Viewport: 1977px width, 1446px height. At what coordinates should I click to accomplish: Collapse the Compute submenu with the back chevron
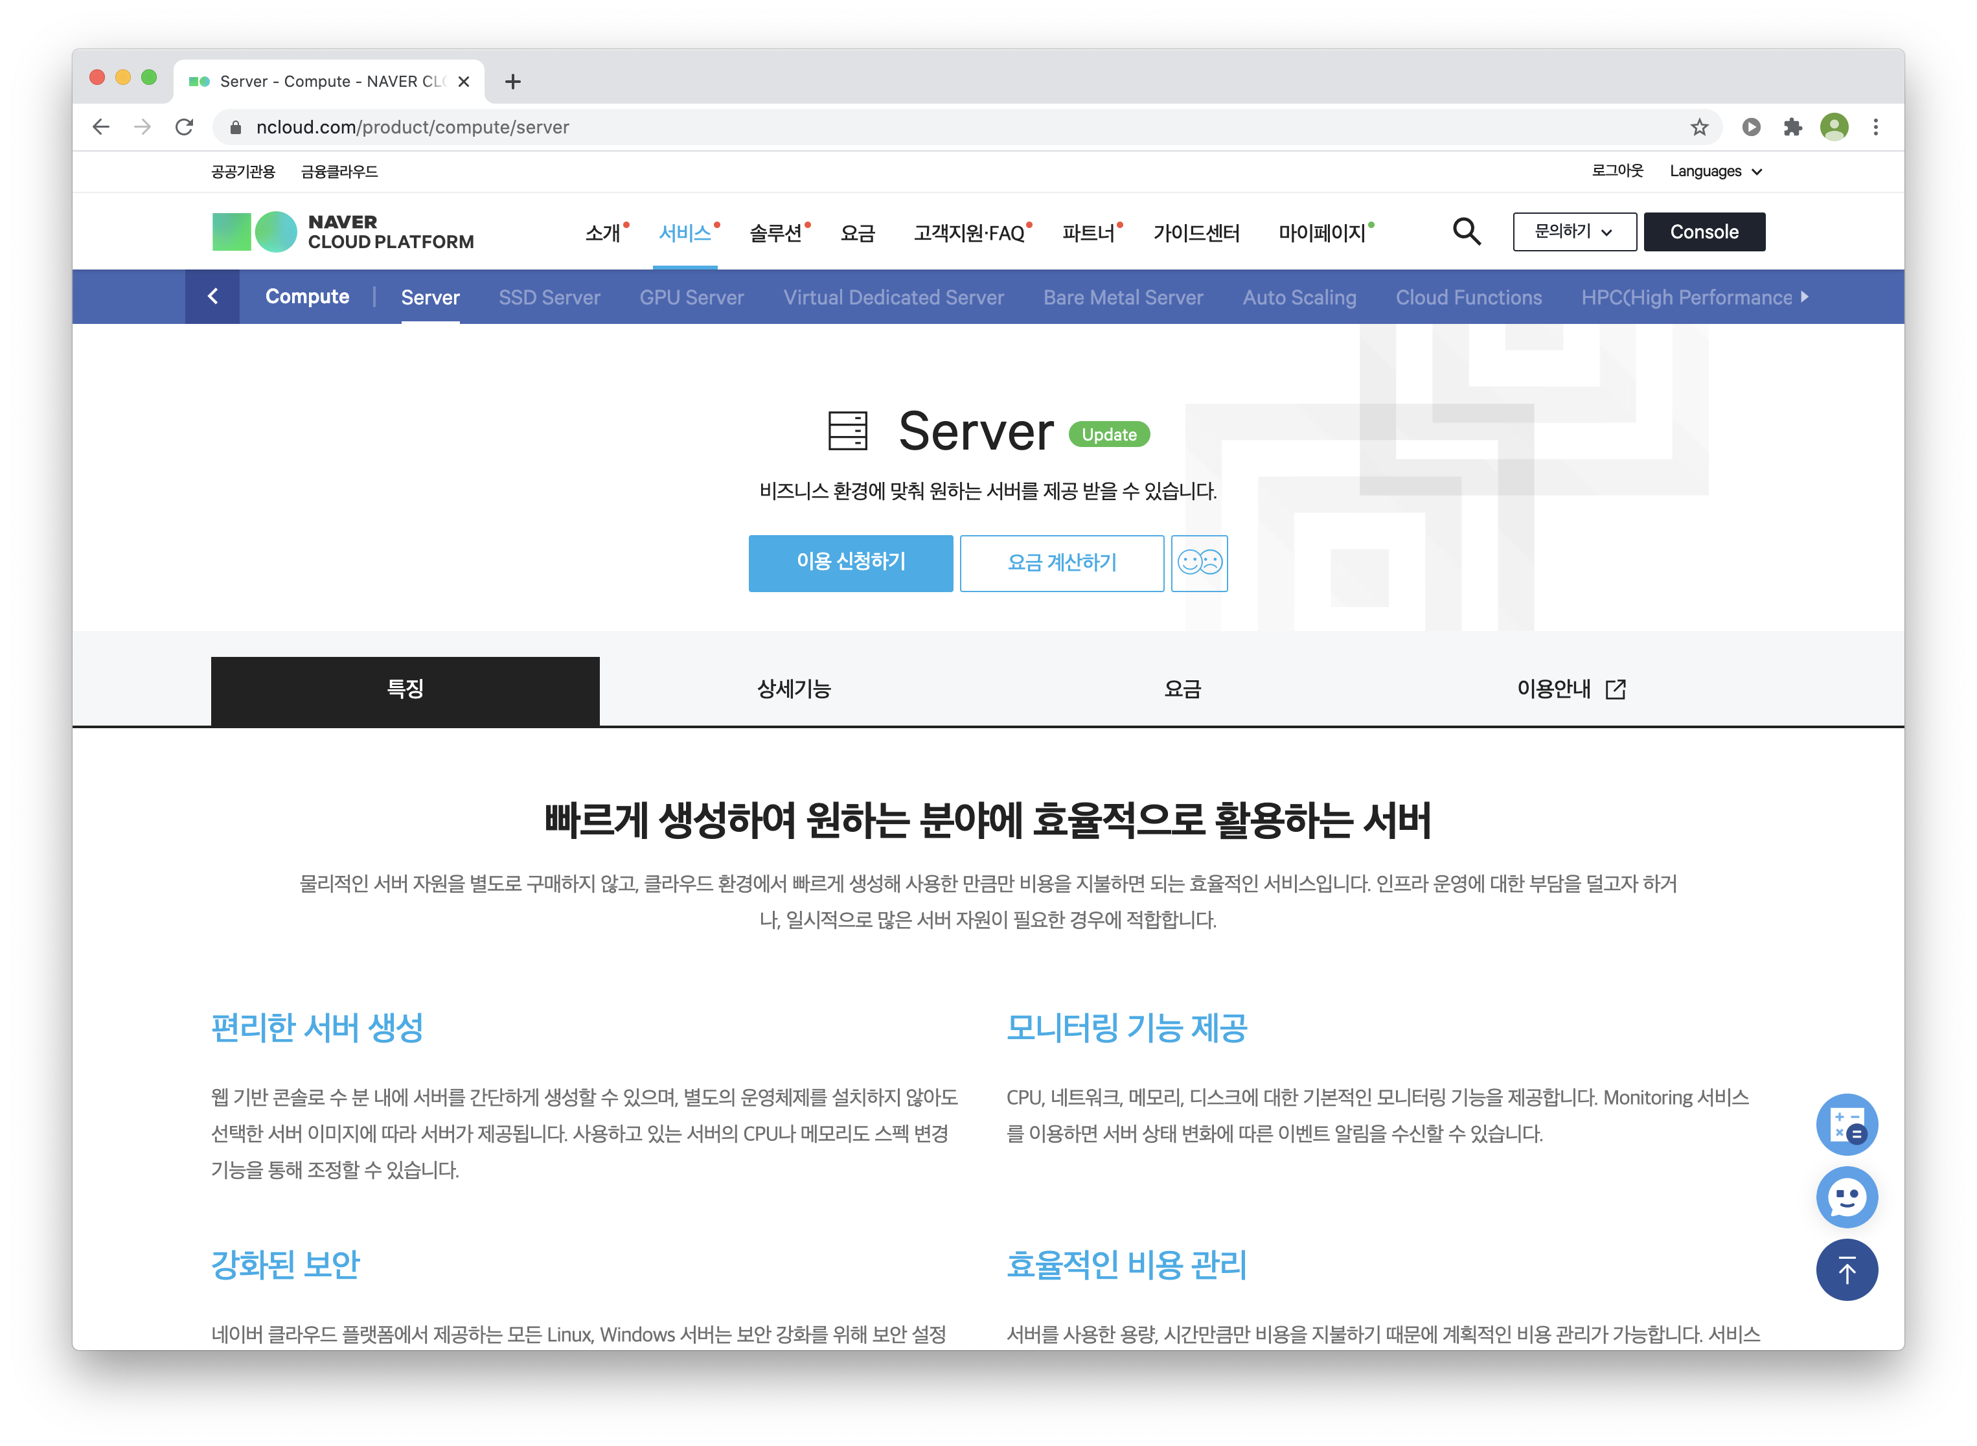pyautogui.click(x=212, y=297)
